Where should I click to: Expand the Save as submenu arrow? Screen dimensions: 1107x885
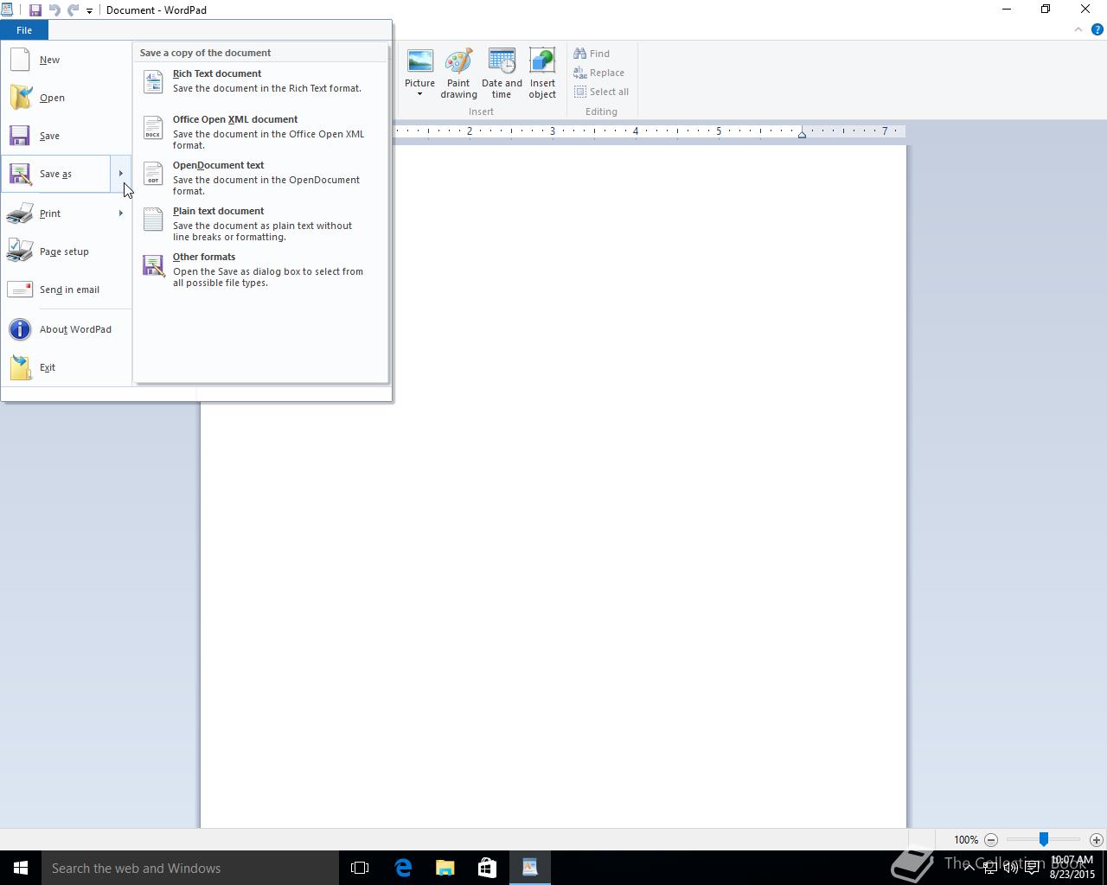point(121,174)
